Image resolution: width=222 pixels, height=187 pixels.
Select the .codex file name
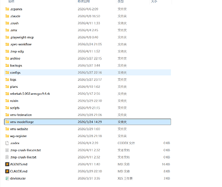(x=14, y=143)
